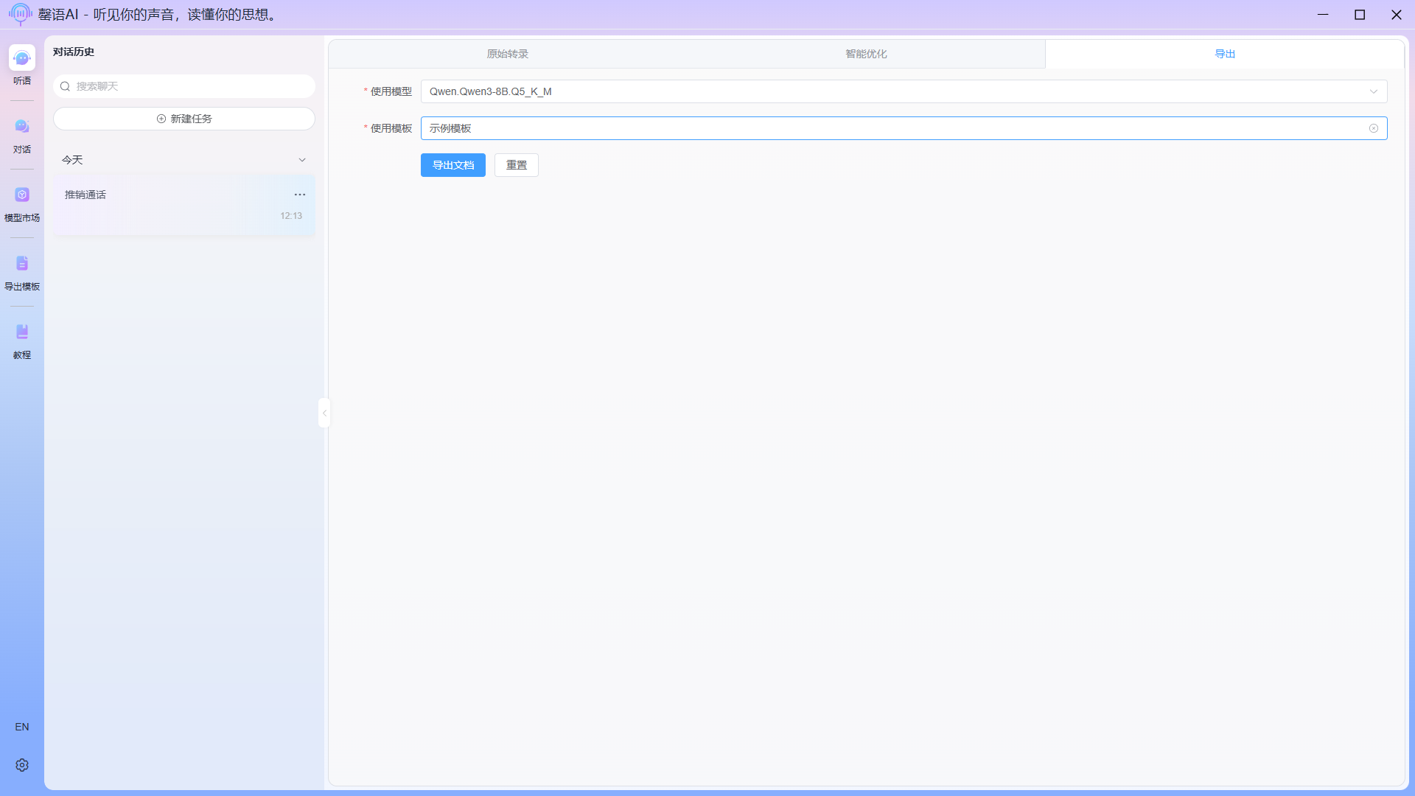Viewport: 1415px width, 796px height.
Task: Open the 对话 chat sidebar icon
Action: click(x=22, y=127)
